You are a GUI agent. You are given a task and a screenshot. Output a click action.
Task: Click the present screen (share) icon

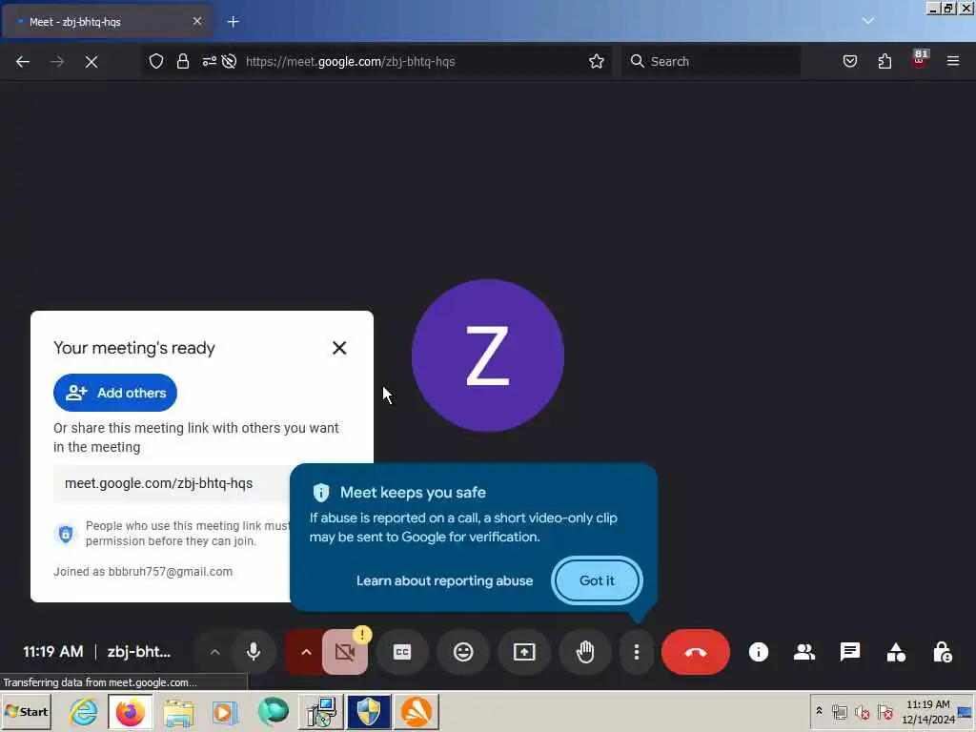524,652
